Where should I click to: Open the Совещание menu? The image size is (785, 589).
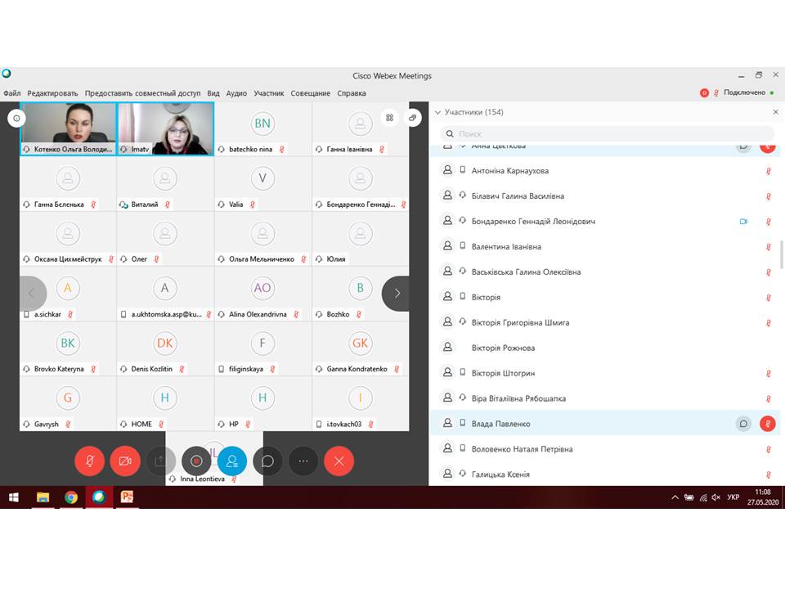pyautogui.click(x=311, y=93)
